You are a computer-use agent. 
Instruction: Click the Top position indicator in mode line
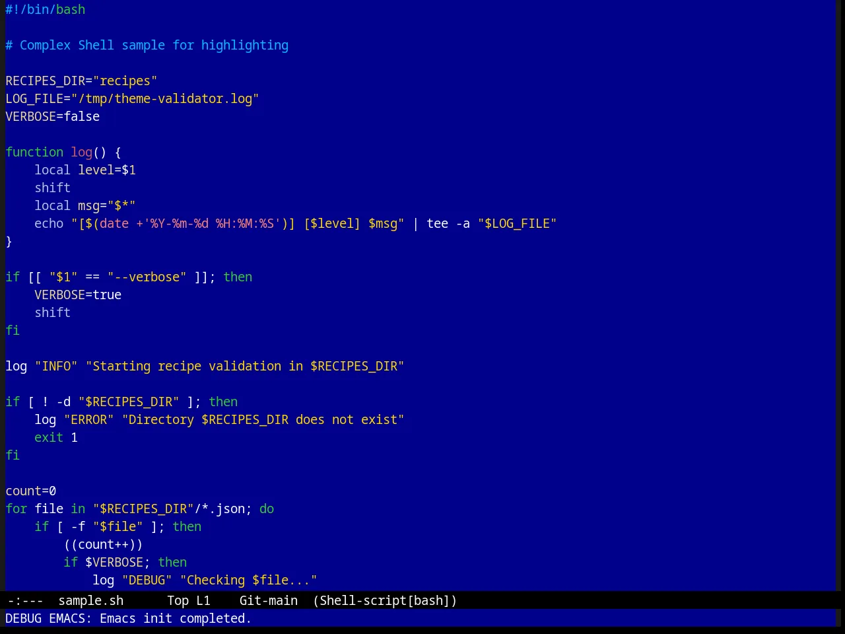(178, 600)
